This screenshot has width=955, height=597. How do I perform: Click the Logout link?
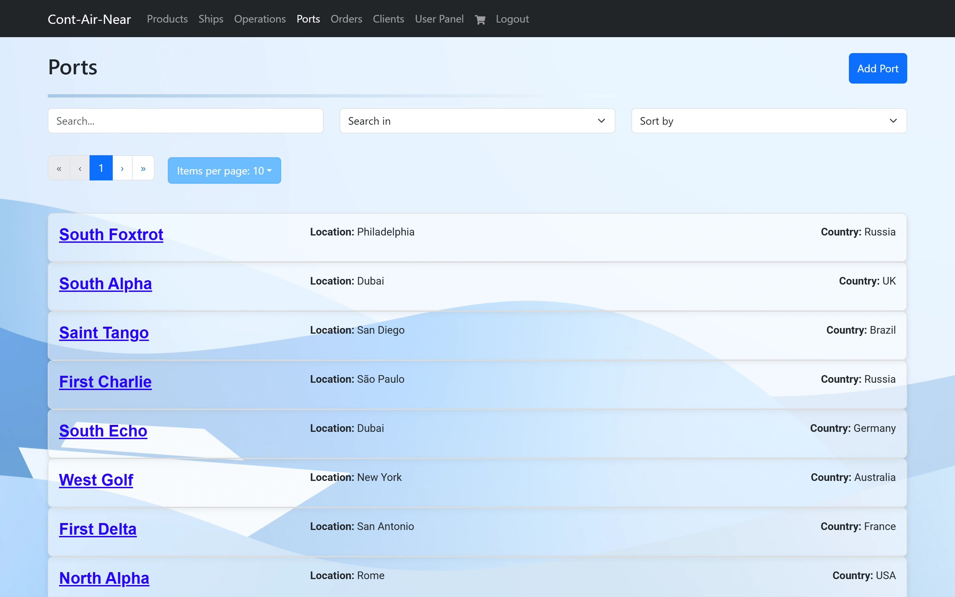512,19
